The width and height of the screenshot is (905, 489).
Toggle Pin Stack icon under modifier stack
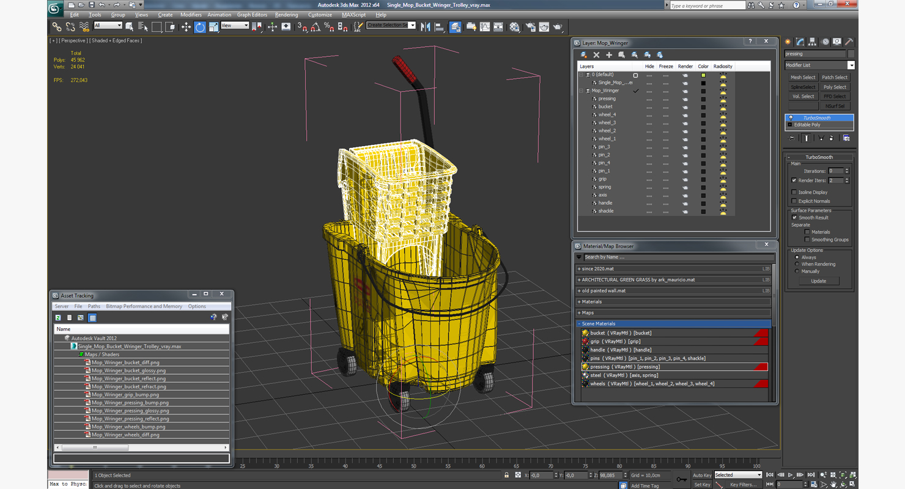pyautogui.click(x=792, y=138)
